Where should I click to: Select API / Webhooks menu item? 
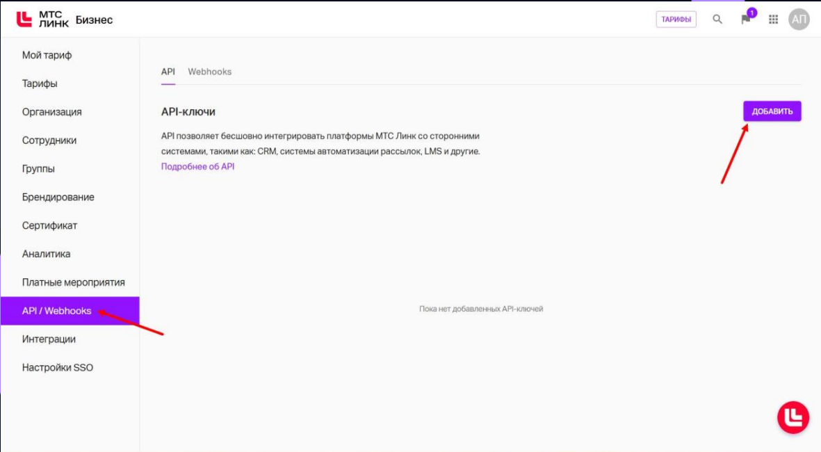point(70,311)
